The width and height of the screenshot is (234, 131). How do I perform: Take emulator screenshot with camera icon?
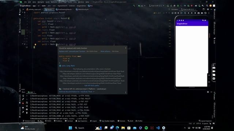tap(199, 13)
